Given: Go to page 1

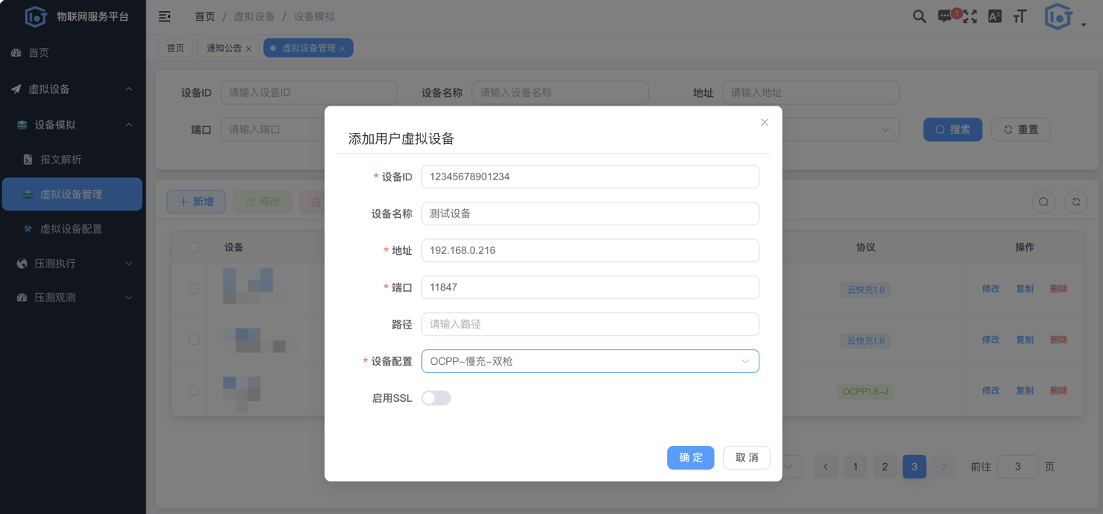Looking at the screenshot, I should (x=855, y=467).
